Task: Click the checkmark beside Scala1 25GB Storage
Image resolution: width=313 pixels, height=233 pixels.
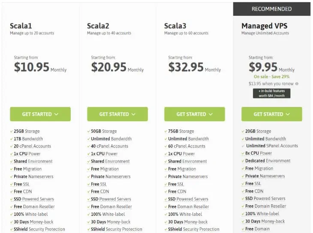Action: [12, 131]
